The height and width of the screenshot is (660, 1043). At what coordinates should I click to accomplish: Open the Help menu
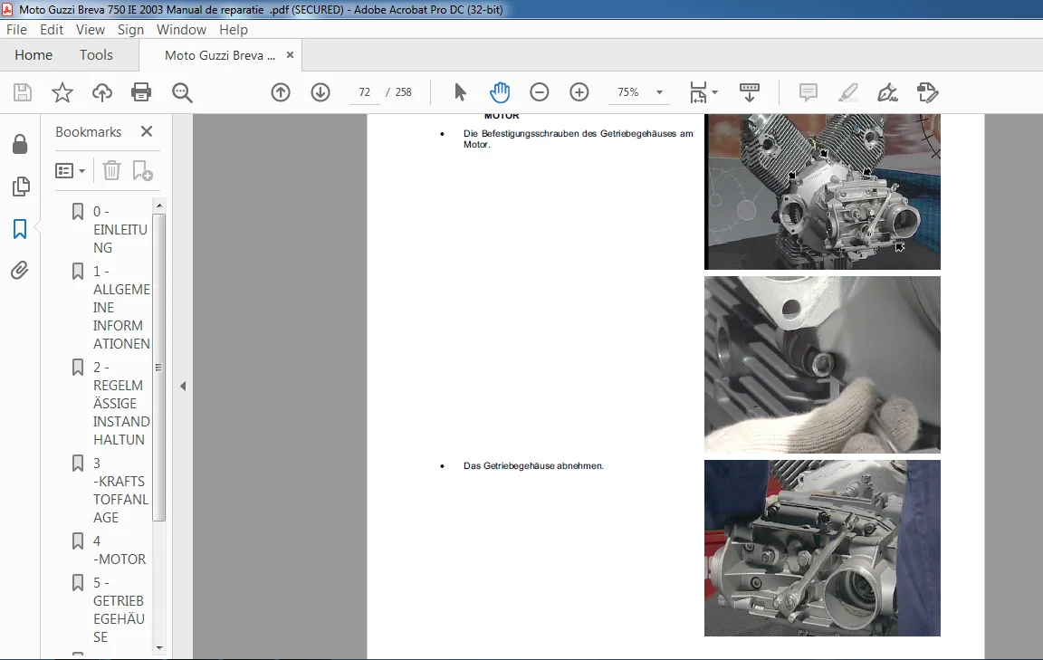point(234,30)
